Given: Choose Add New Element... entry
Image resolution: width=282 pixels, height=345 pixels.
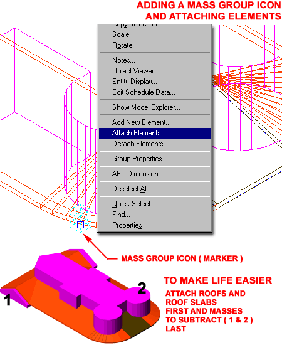Looking at the screenshot, I should click(155, 122).
